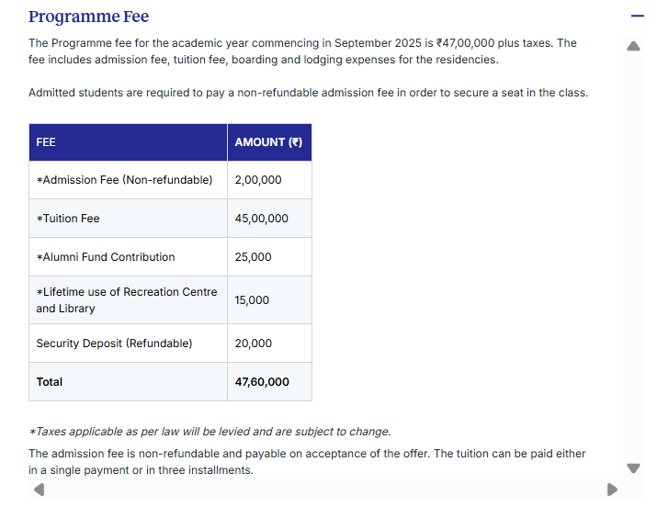Click the Total row label

(x=50, y=382)
